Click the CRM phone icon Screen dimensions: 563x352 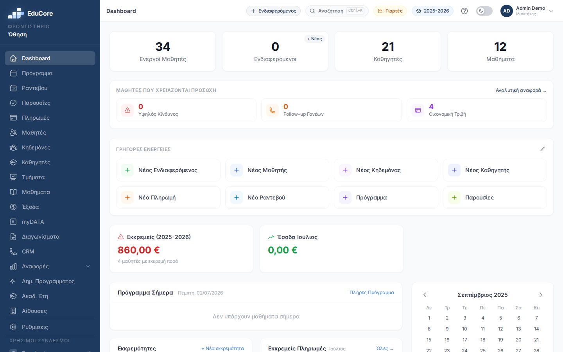13,251
